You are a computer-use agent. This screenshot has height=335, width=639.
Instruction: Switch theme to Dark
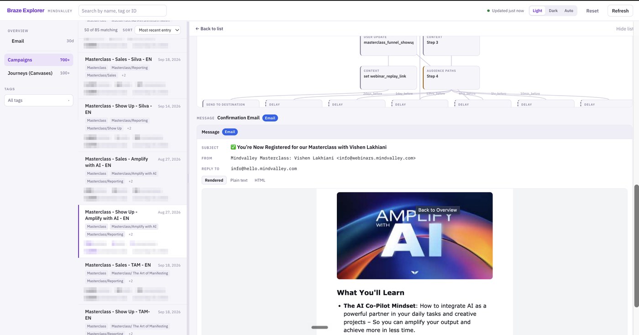[553, 10]
